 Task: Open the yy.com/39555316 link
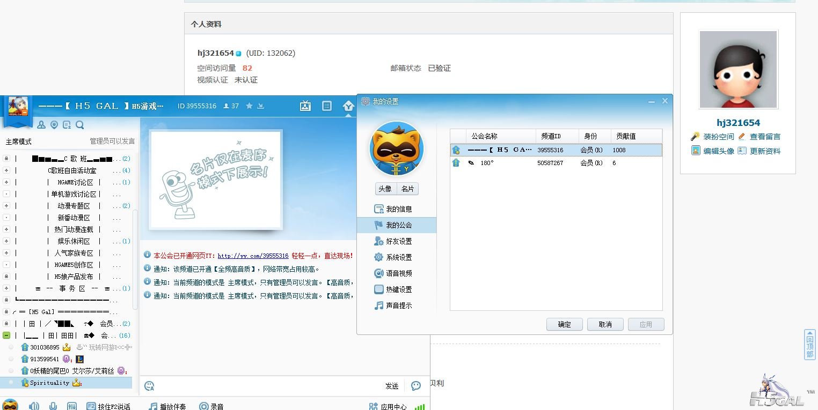tap(253, 256)
